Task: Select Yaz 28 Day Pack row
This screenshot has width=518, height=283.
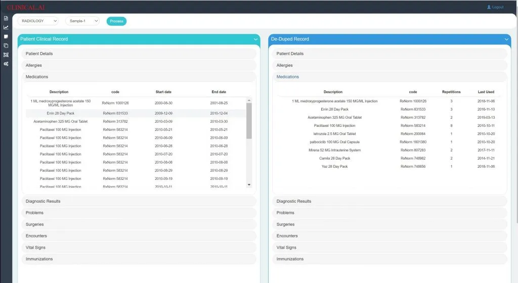Action: [389, 167]
